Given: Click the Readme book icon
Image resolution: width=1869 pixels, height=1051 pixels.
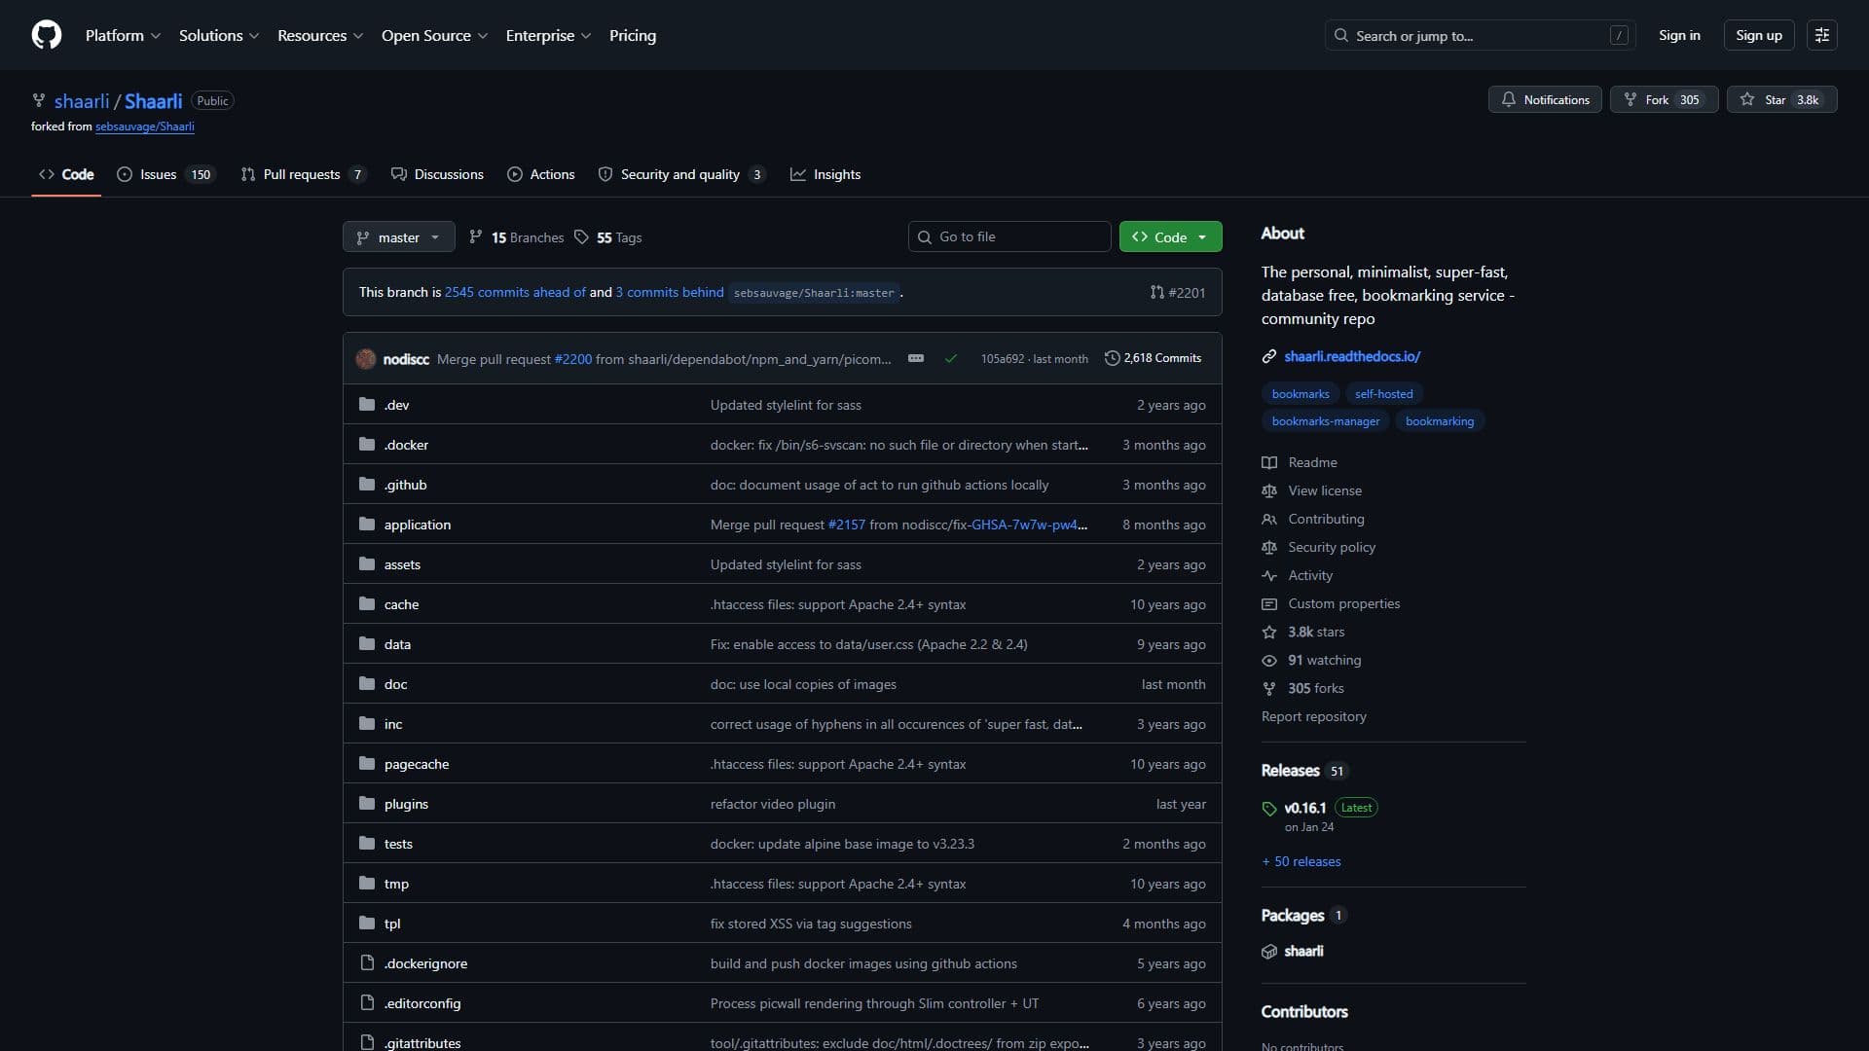Looking at the screenshot, I should pyautogui.click(x=1269, y=462).
